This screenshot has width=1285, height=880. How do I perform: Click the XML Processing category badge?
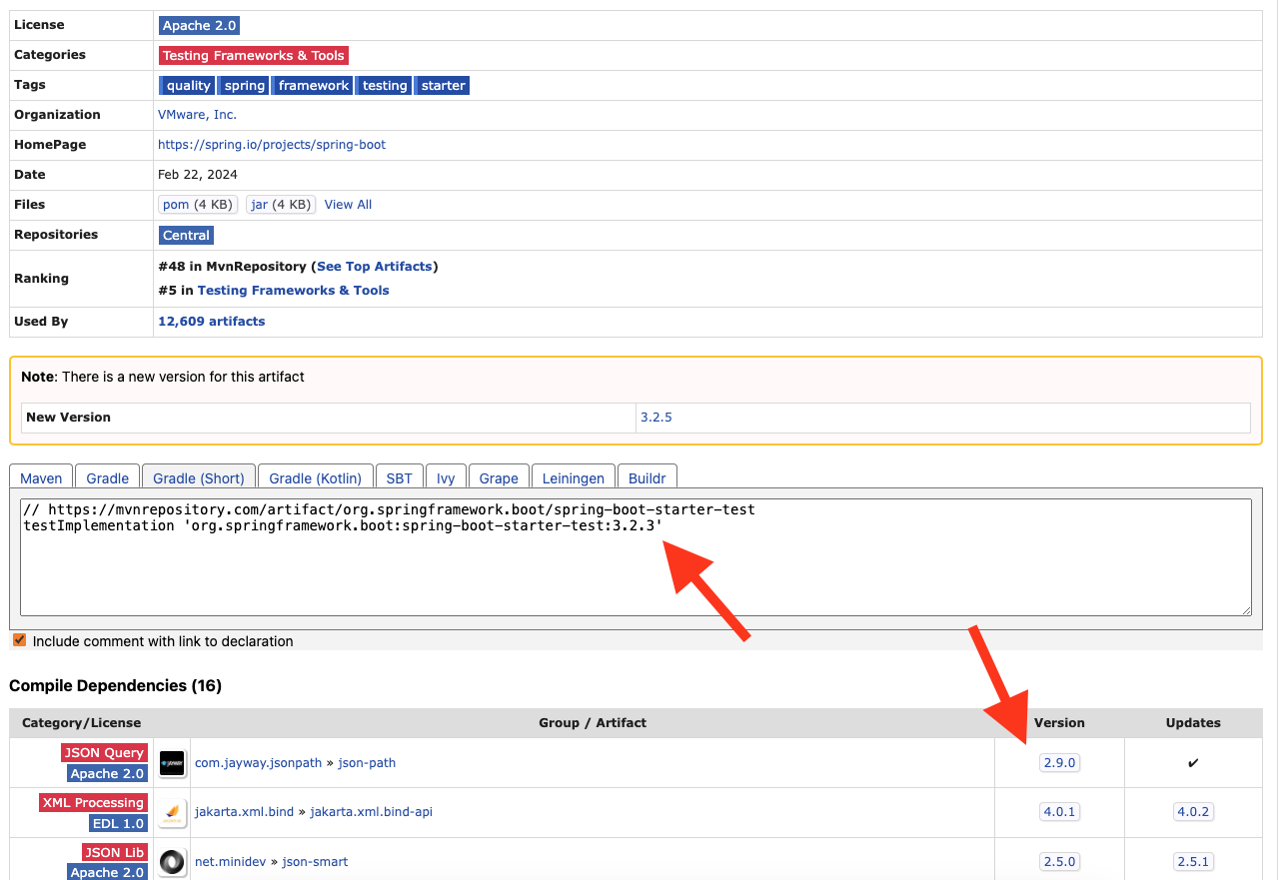point(94,803)
